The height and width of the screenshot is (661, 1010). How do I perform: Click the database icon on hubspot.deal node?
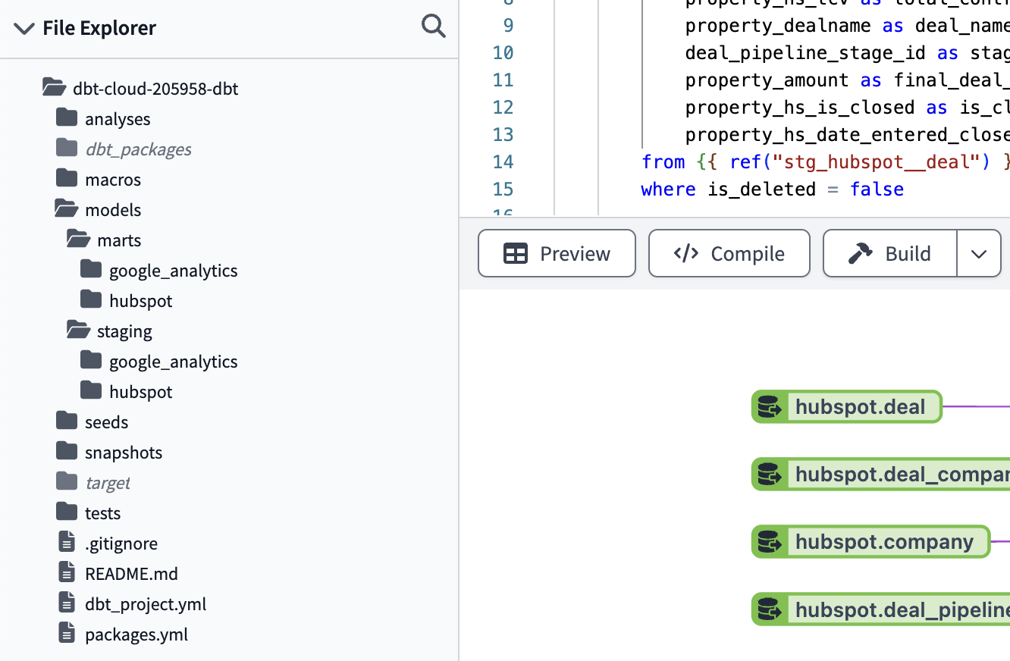click(770, 406)
